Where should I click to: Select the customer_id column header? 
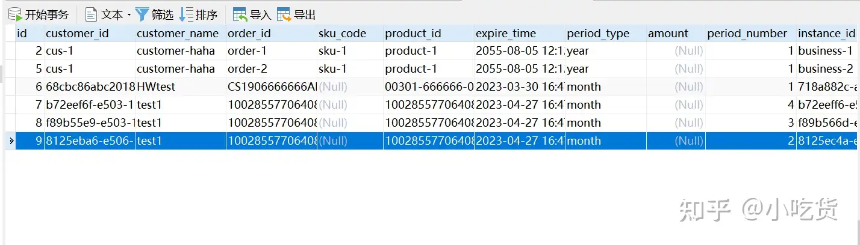77,34
